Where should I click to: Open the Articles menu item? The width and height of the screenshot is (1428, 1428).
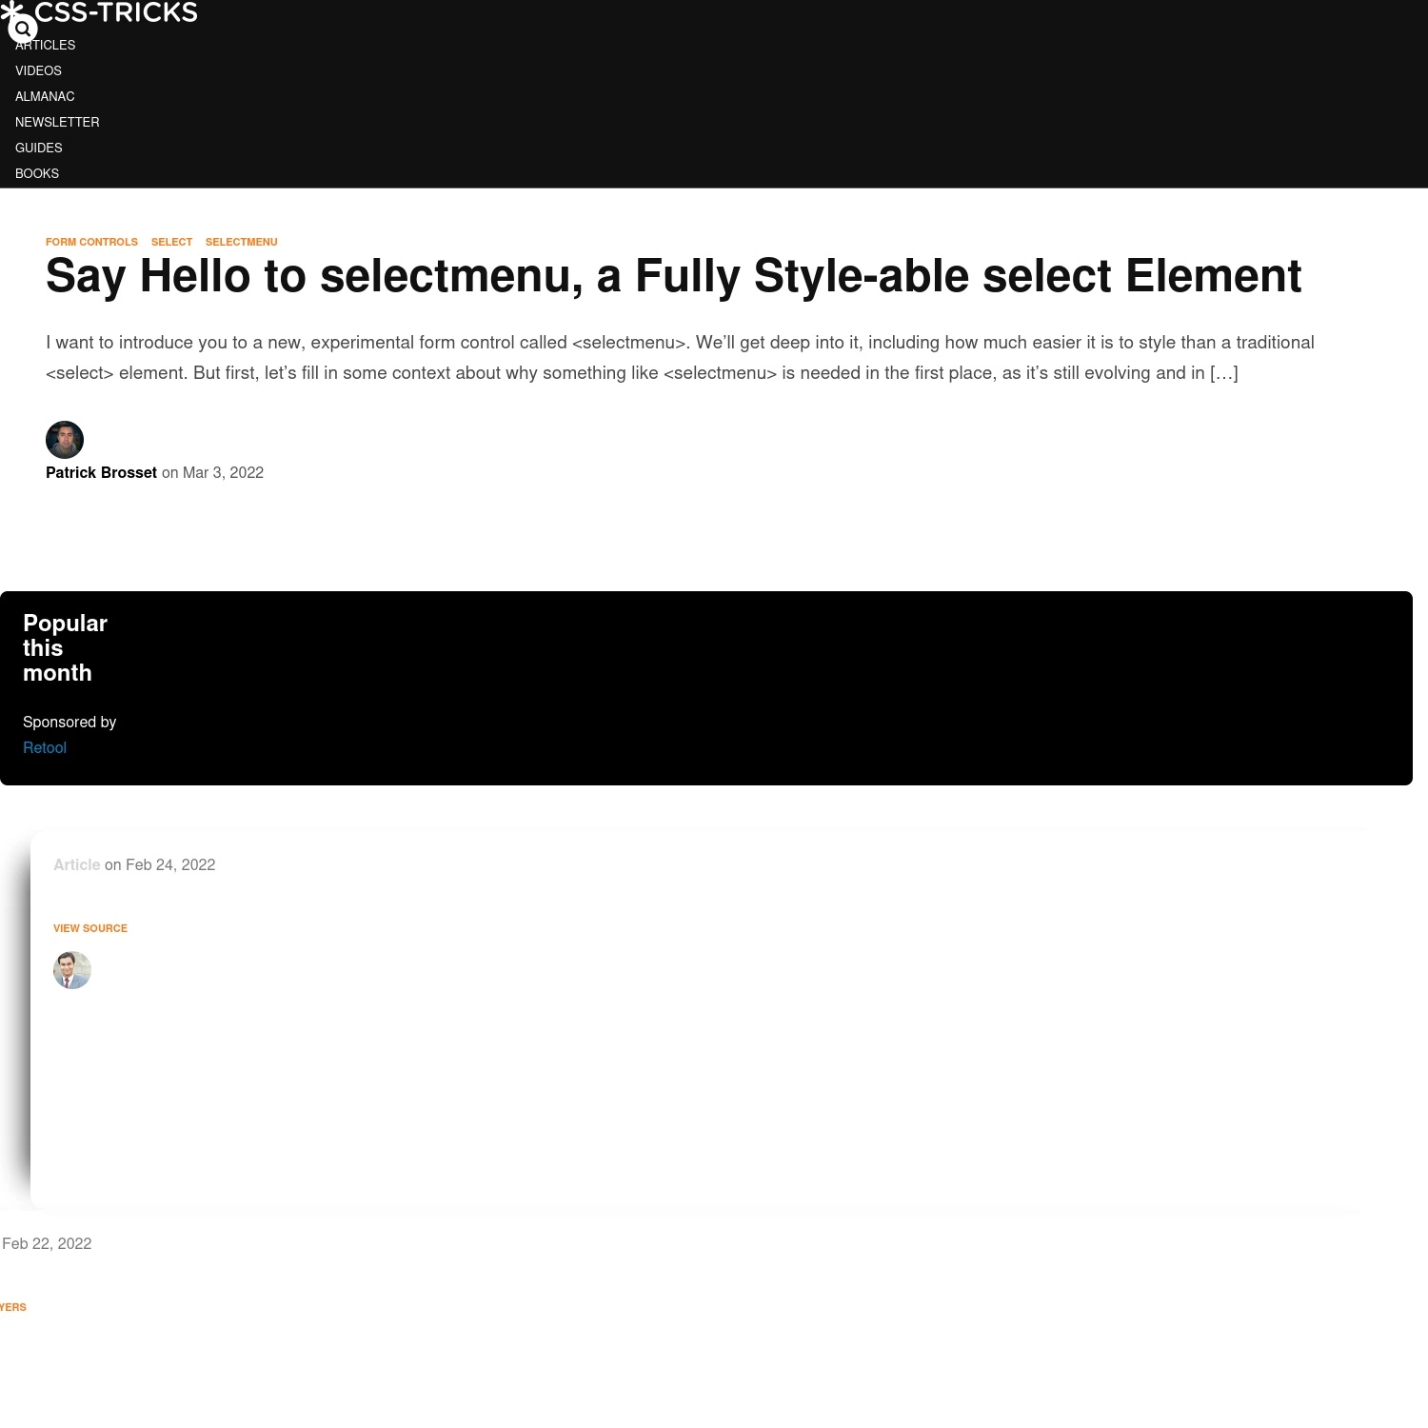pyautogui.click(x=45, y=45)
